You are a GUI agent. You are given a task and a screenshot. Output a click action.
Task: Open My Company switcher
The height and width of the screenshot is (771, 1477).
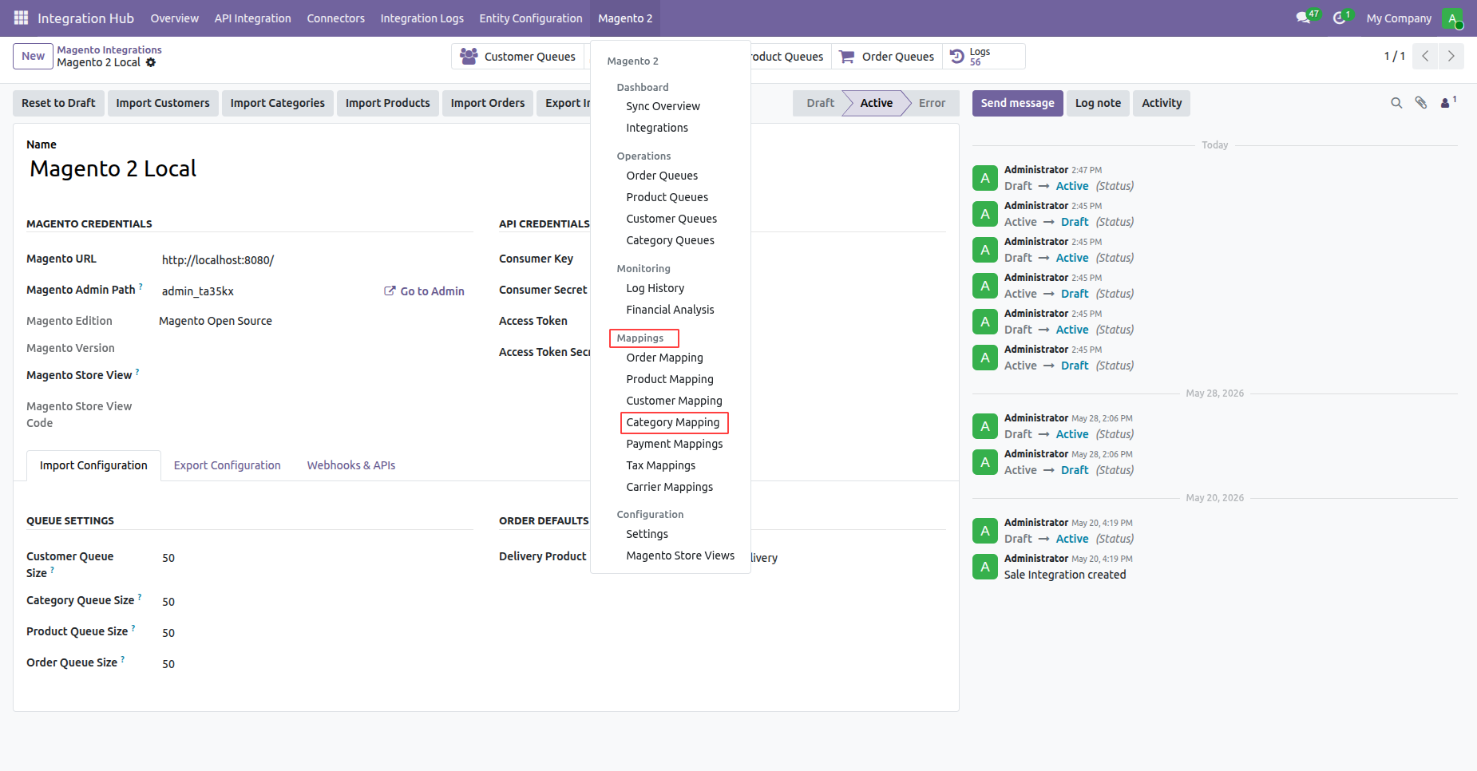[x=1399, y=18]
